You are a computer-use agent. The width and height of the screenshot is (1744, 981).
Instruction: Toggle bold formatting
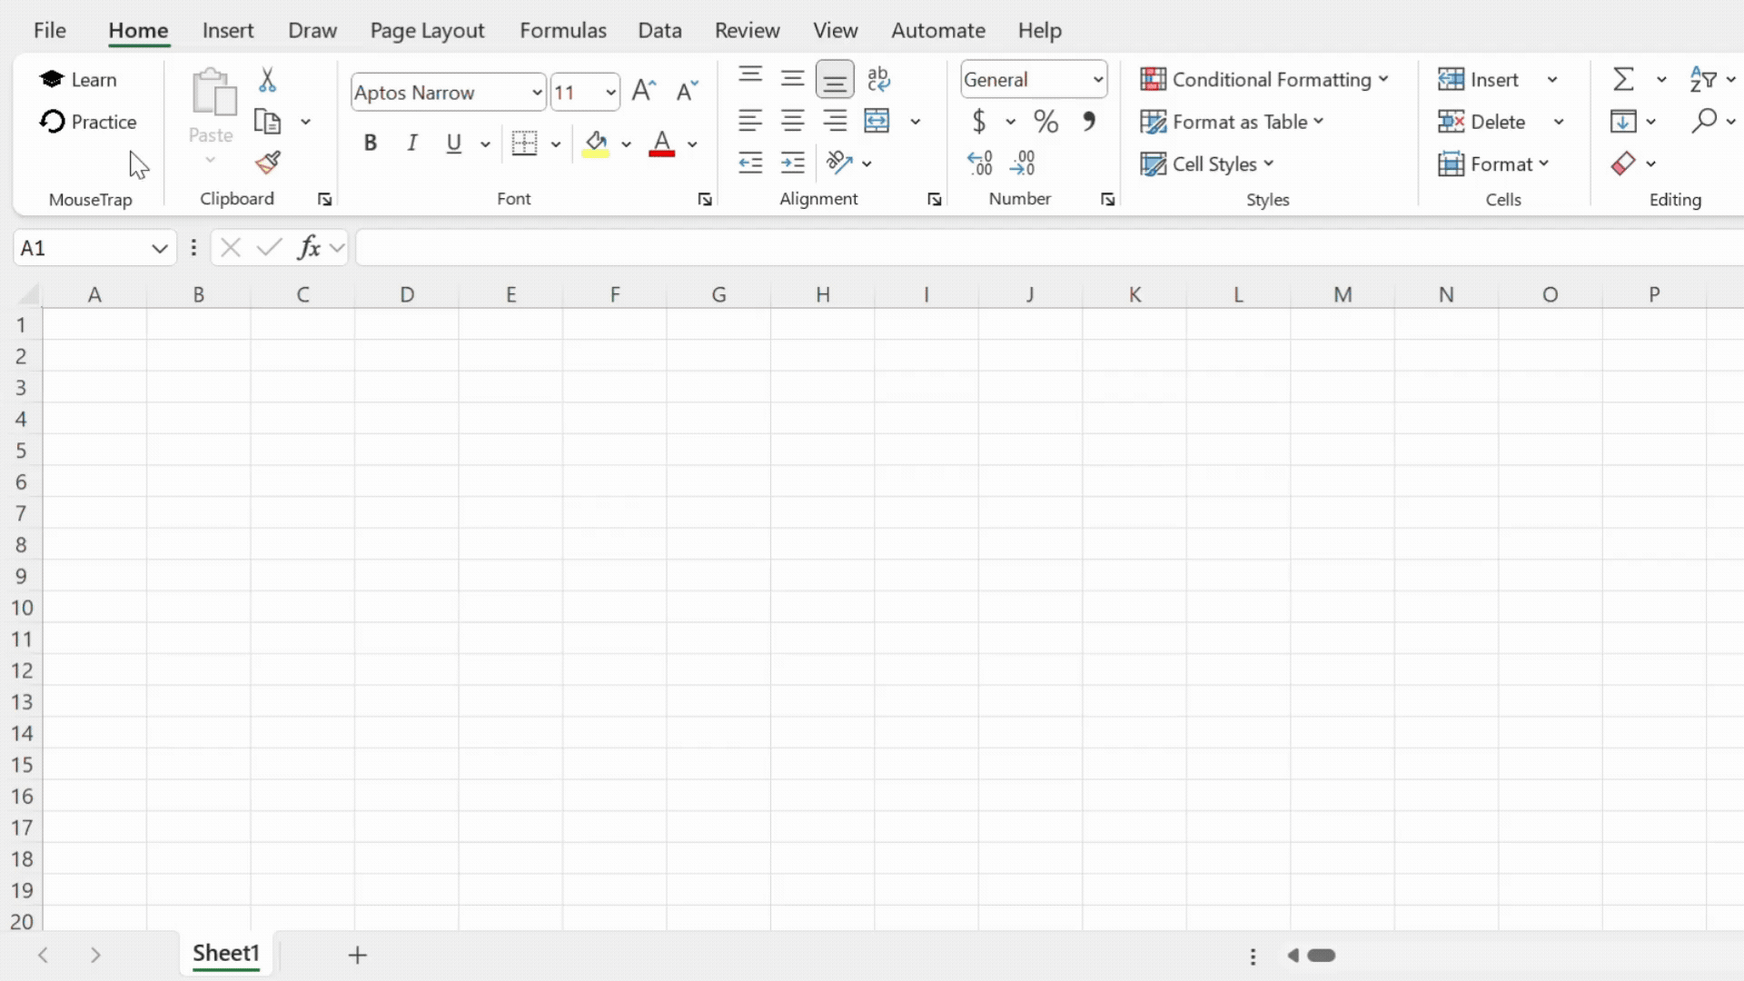pyautogui.click(x=370, y=144)
